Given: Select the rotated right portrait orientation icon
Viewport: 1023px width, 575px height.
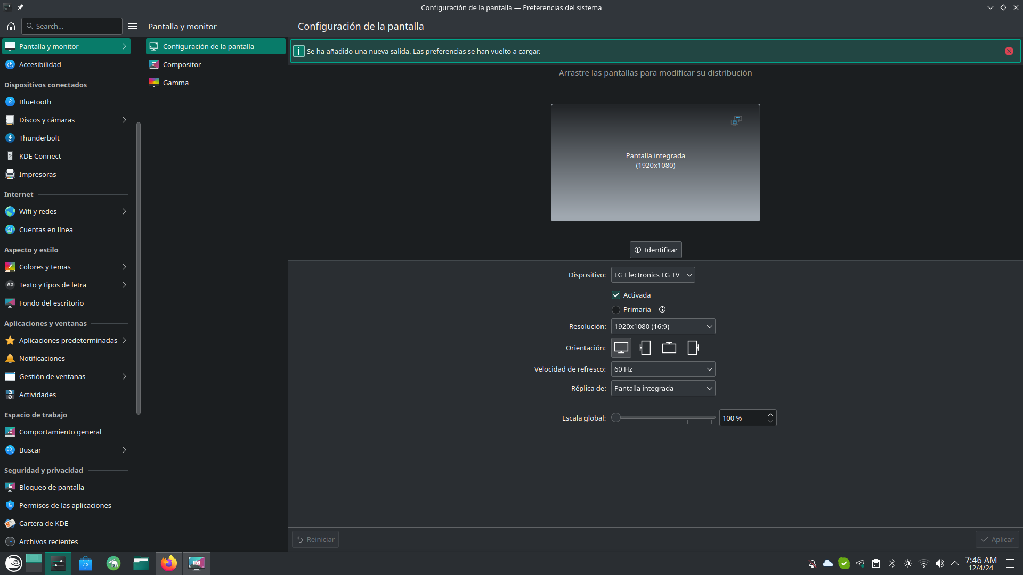Looking at the screenshot, I should [693, 348].
